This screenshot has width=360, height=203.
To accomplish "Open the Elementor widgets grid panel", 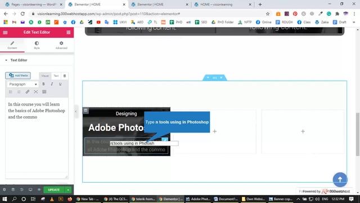I will [69, 33].
